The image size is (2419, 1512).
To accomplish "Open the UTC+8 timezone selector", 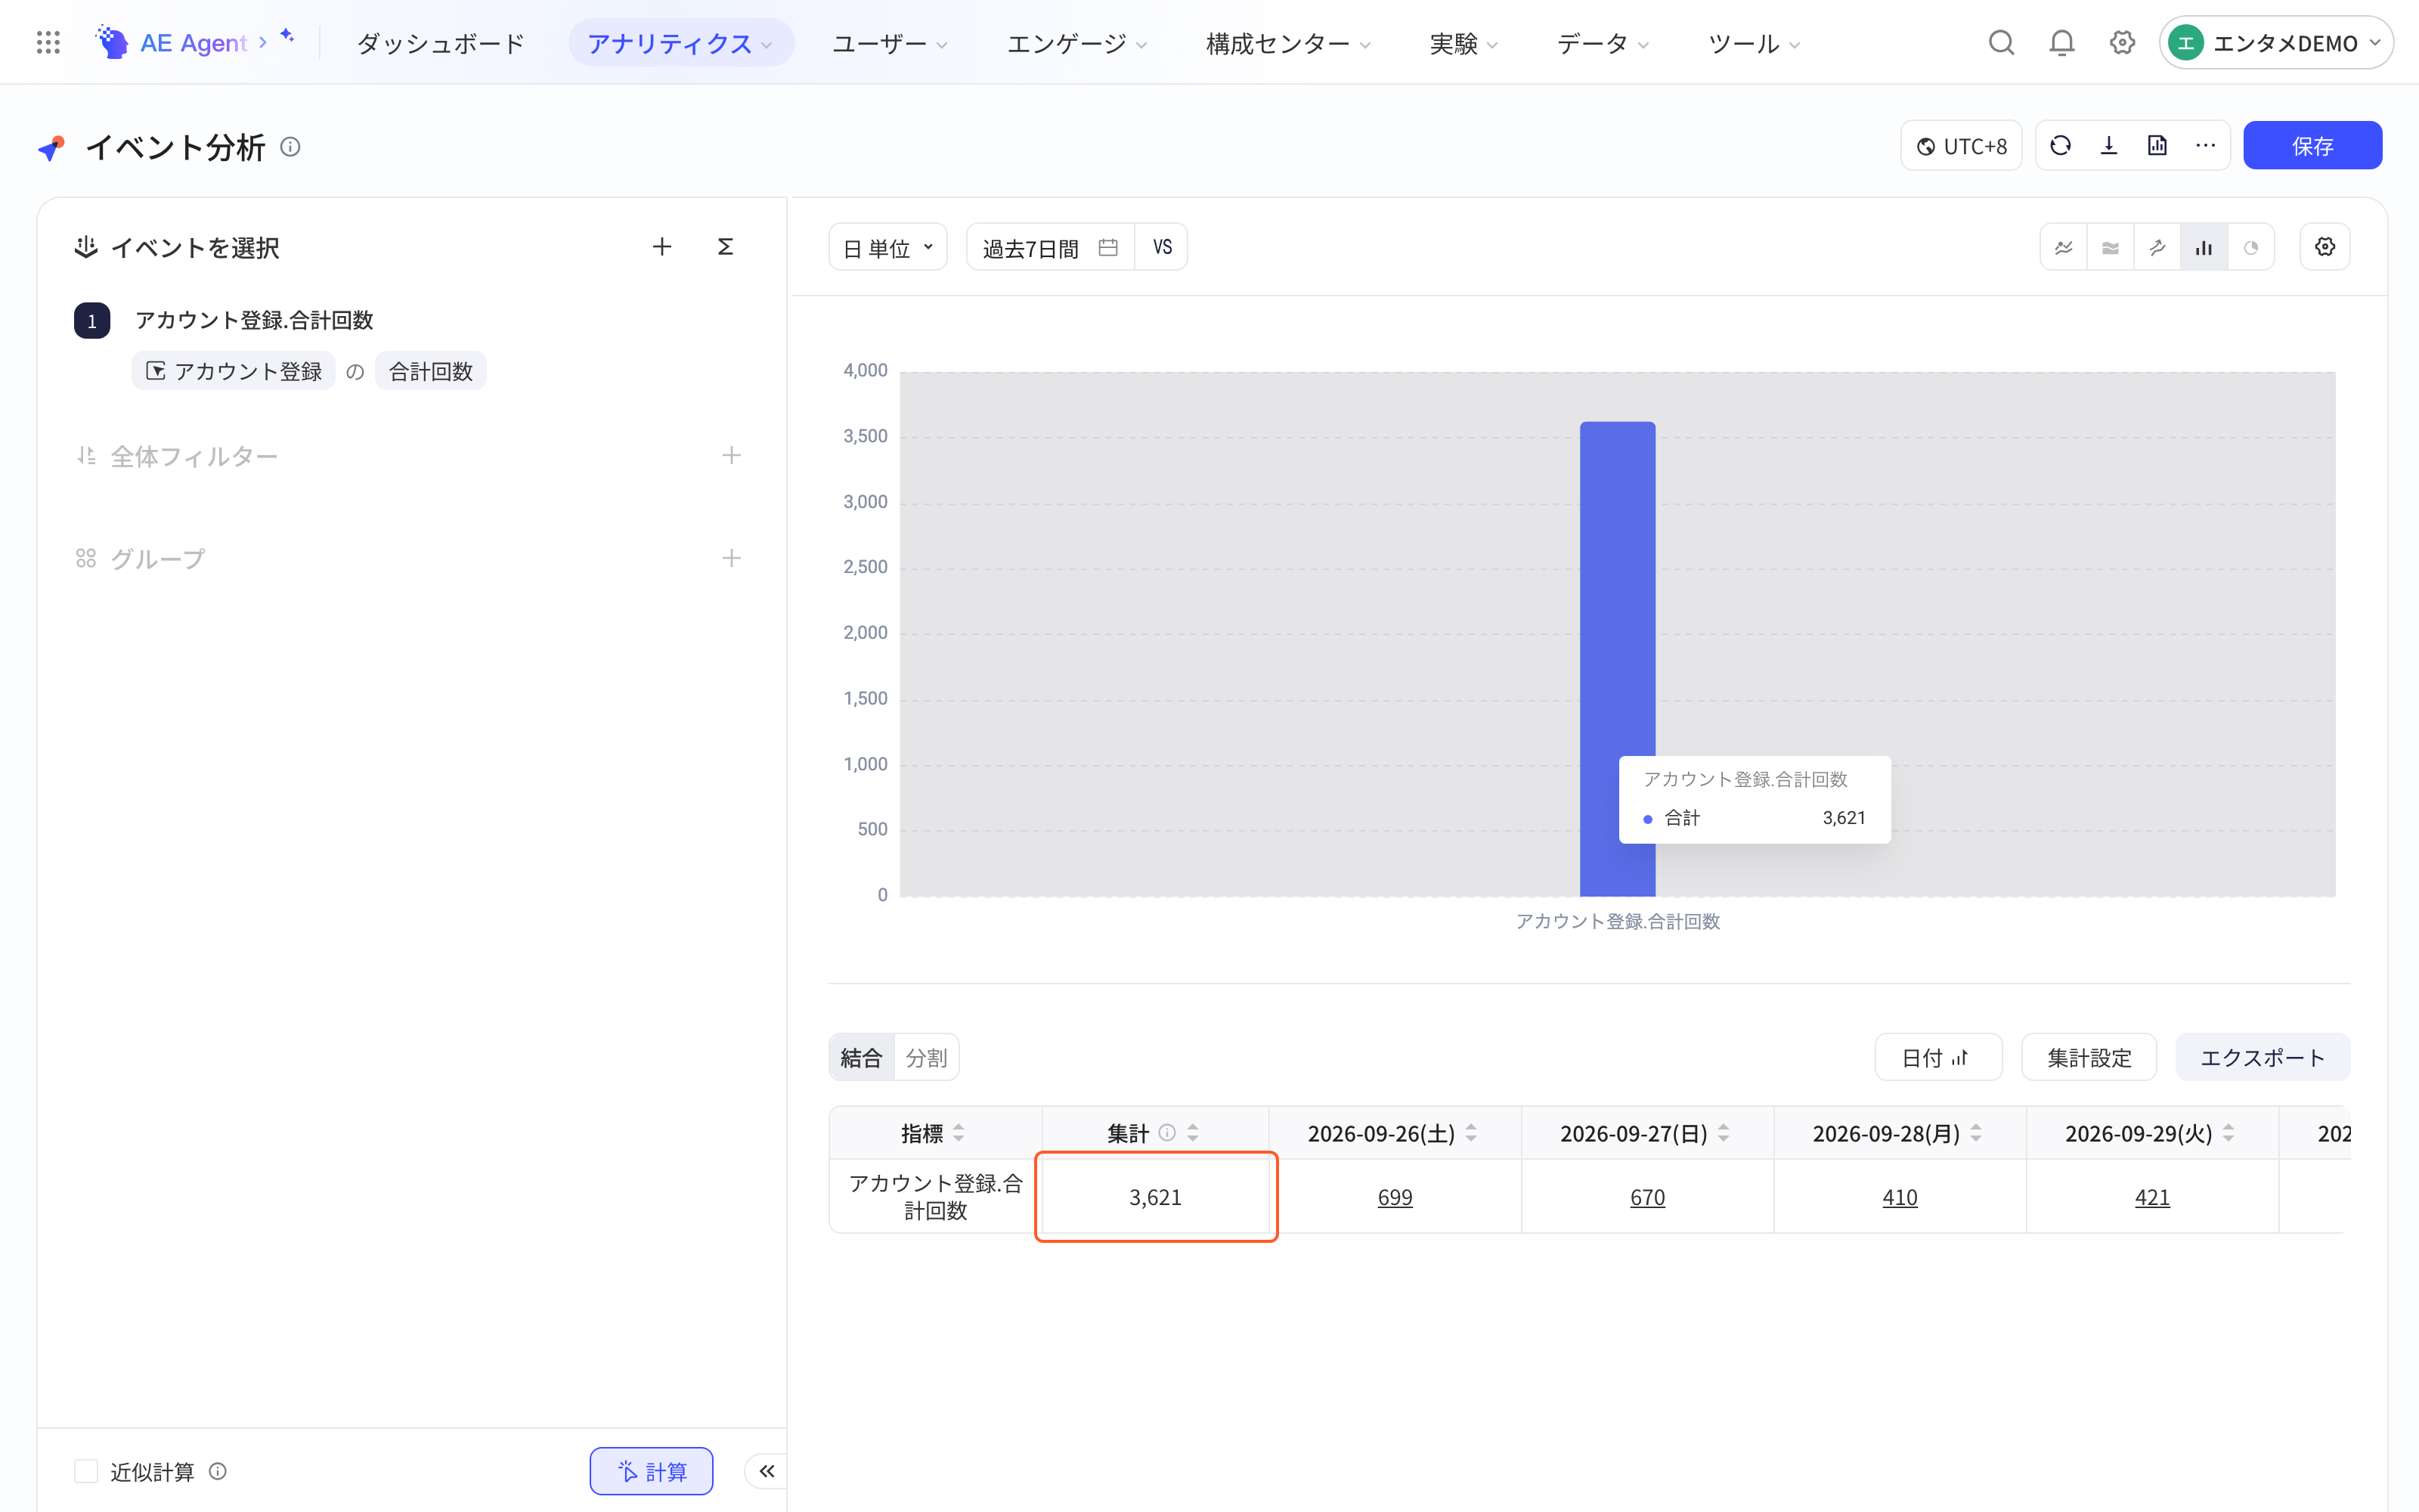I will click(x=1961, y=146).
